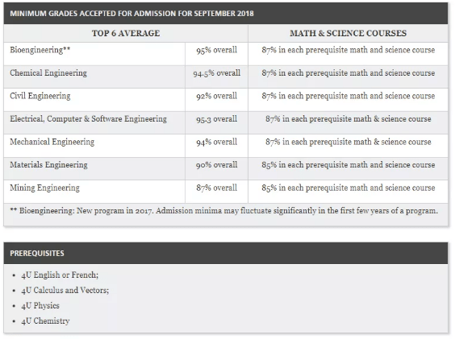Click the 90% overall Materials average
The height and width of the screenshot is (339, 455).
click(x=216, y=165)
